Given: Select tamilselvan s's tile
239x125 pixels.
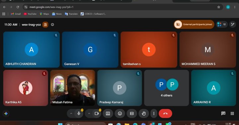Looking at the screenshot, I should click(x=149, y=50).
